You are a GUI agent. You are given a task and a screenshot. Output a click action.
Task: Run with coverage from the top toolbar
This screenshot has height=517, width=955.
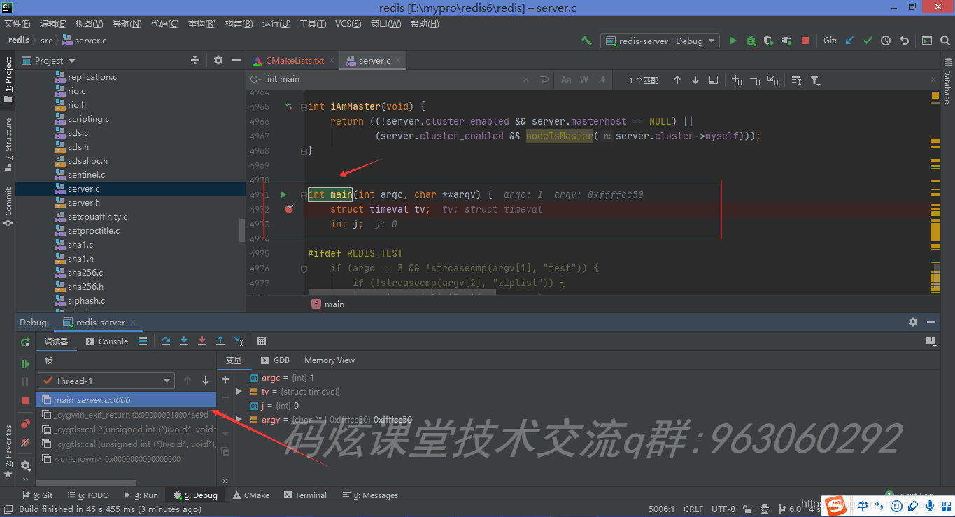point(768,41)
